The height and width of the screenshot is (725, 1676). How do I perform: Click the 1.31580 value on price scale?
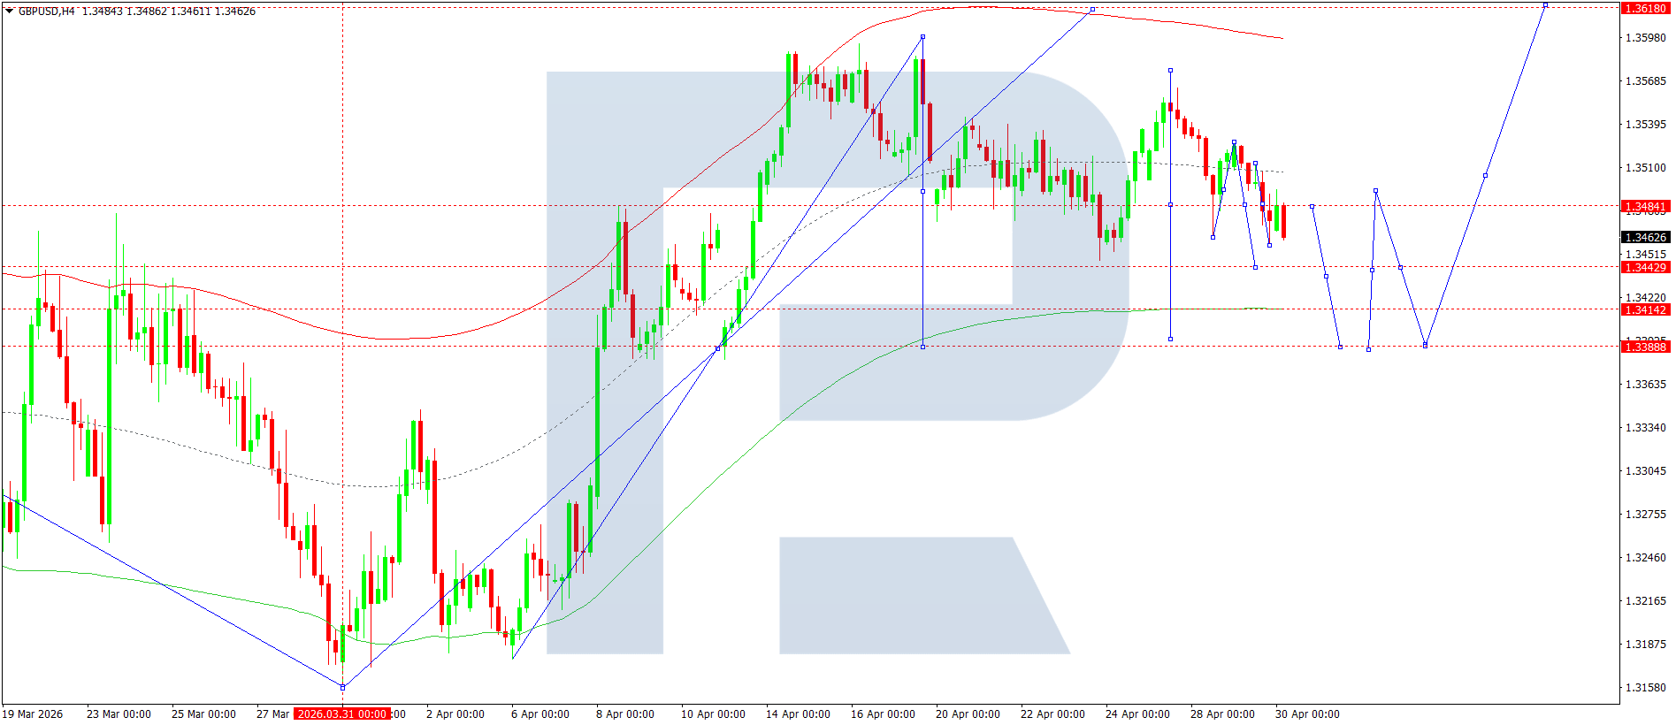pos(1645,688)
